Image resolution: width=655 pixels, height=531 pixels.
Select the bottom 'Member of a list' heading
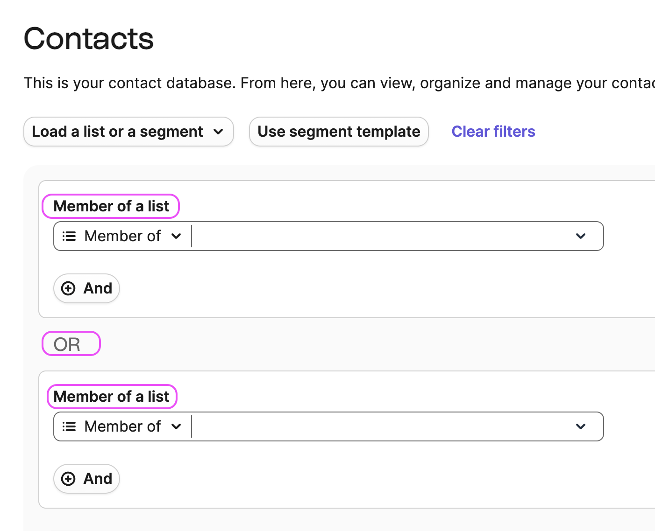111,397
